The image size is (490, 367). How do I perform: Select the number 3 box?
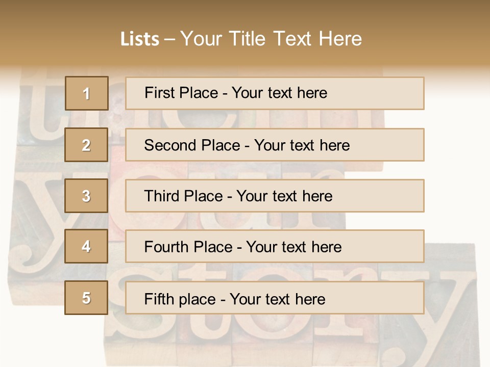[86, 196]
